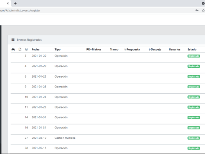Image resolution: width=205 pixels, height=154 pixels.
Task: Bookmark this page with the star icon
Action: pyautogui.click(x=203, y=10)
